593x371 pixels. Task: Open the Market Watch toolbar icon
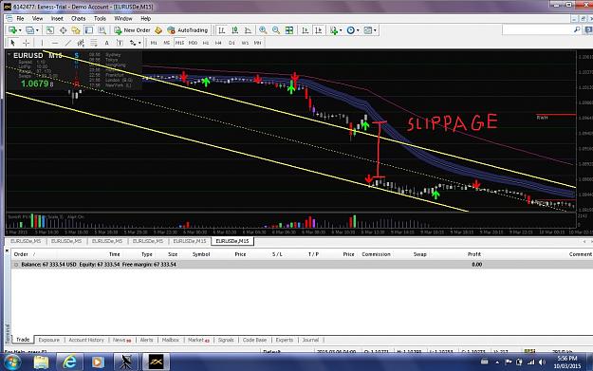click(x=50, y=29)
